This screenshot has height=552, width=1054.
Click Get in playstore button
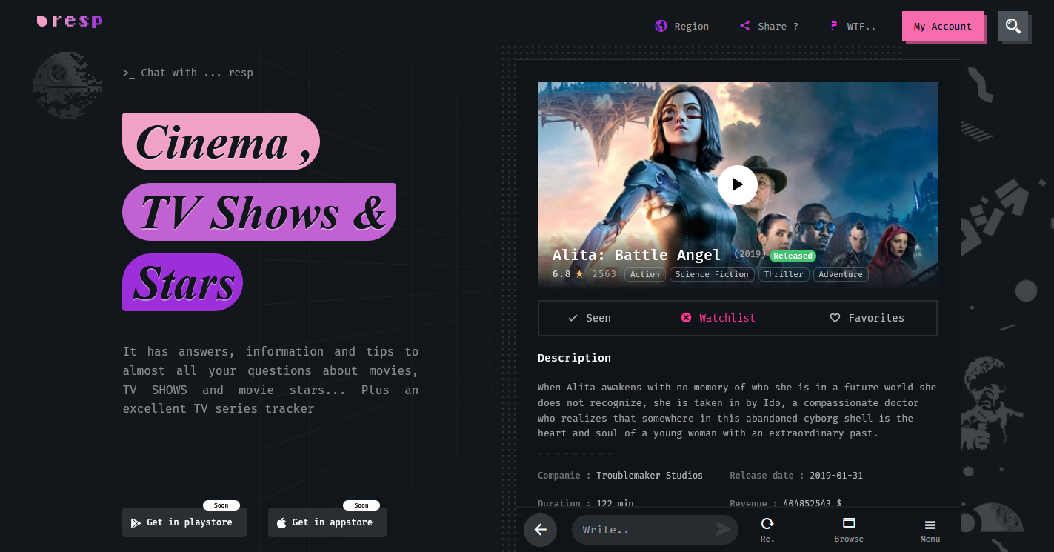tap(184, 522)
